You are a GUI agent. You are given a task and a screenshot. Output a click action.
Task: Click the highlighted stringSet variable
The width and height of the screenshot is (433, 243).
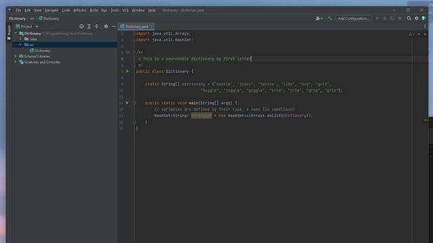[x=202, y=115]
